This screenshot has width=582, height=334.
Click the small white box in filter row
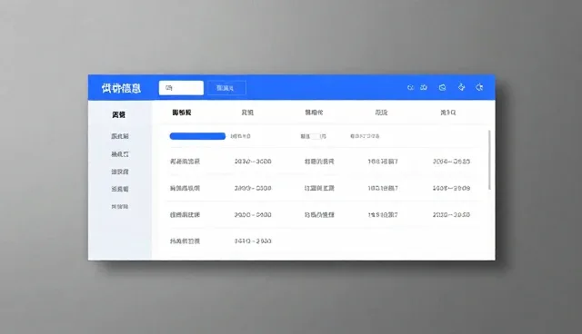pyautogui.click(x=315, y=136)
